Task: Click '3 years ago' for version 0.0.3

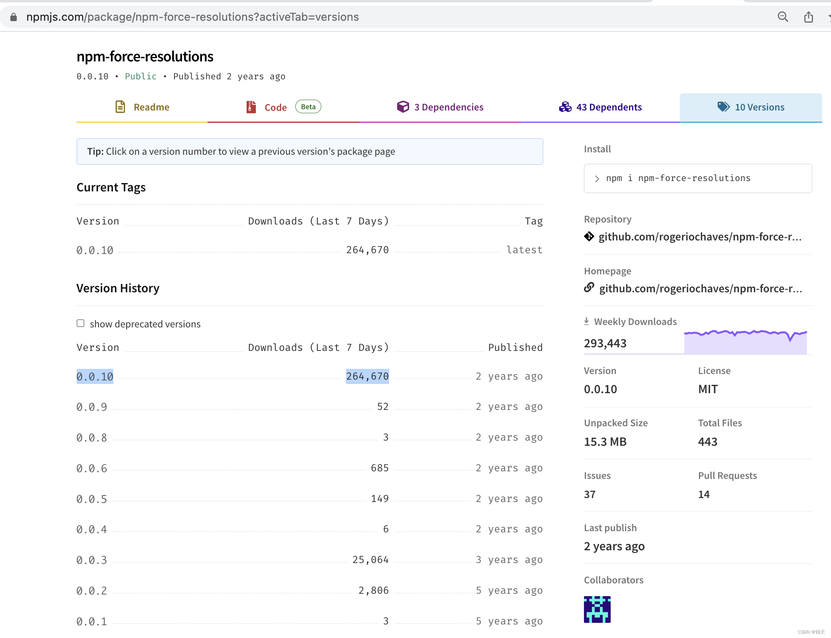Action: tap(509, 560)
